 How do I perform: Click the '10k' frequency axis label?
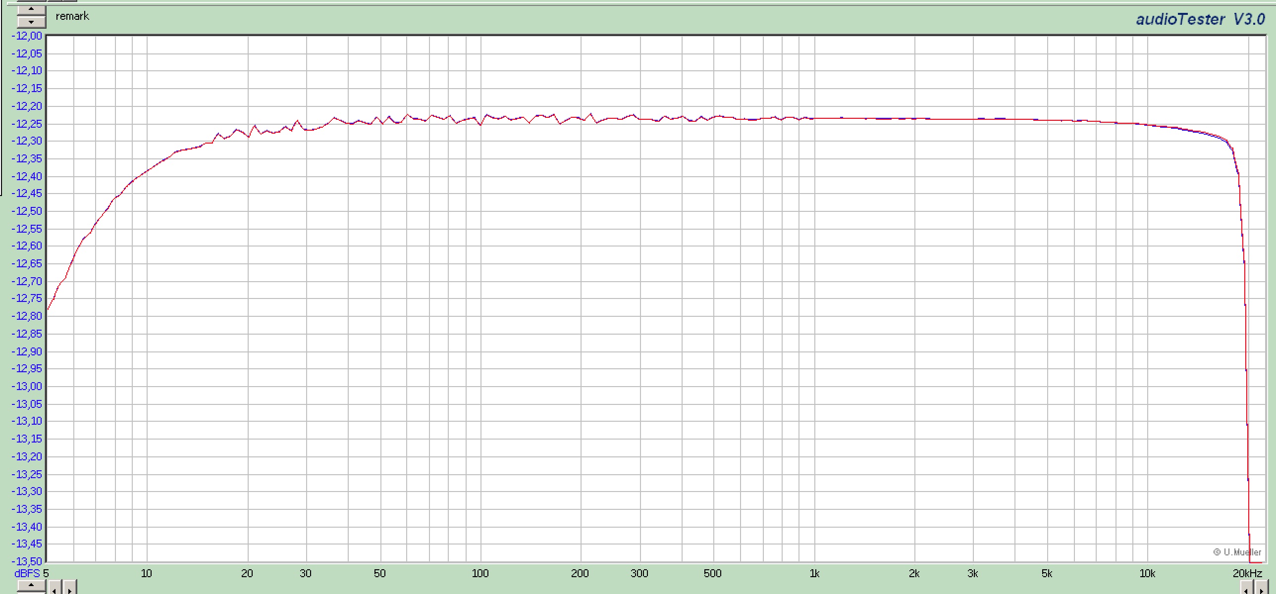[1147, 573]
